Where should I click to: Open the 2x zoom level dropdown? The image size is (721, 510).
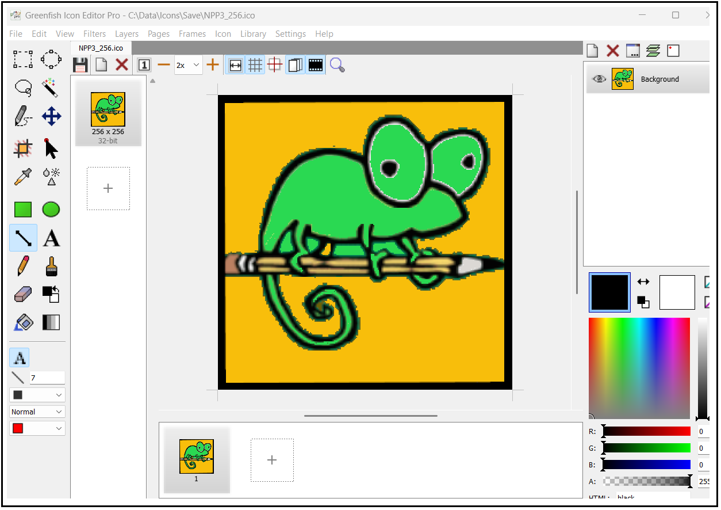(x=188, y=65)
